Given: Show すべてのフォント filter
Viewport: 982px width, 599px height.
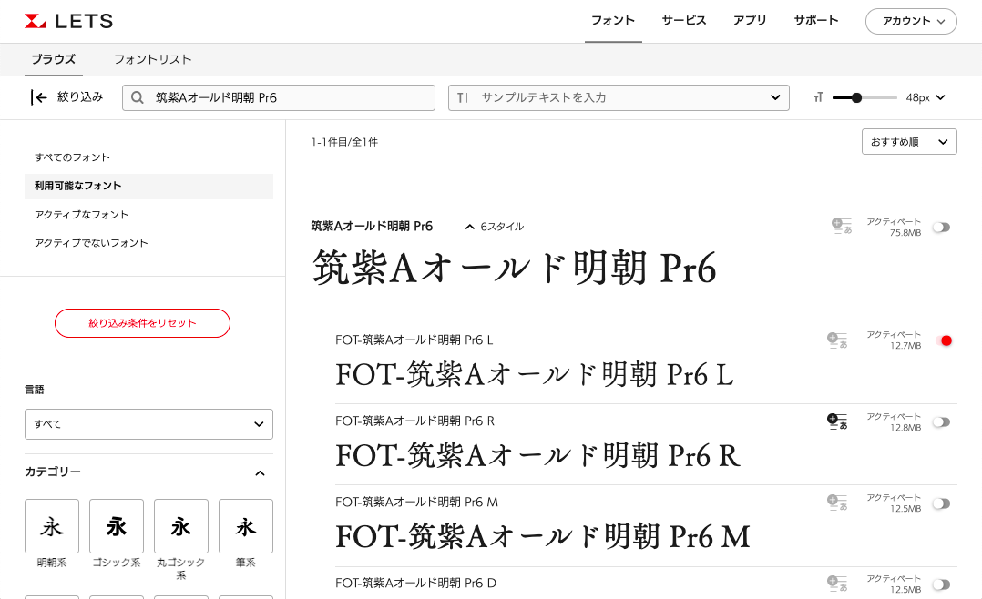Looking at the screenshot, I should tap(72, 157).
